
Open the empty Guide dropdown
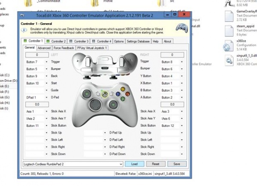coord(37,90)
